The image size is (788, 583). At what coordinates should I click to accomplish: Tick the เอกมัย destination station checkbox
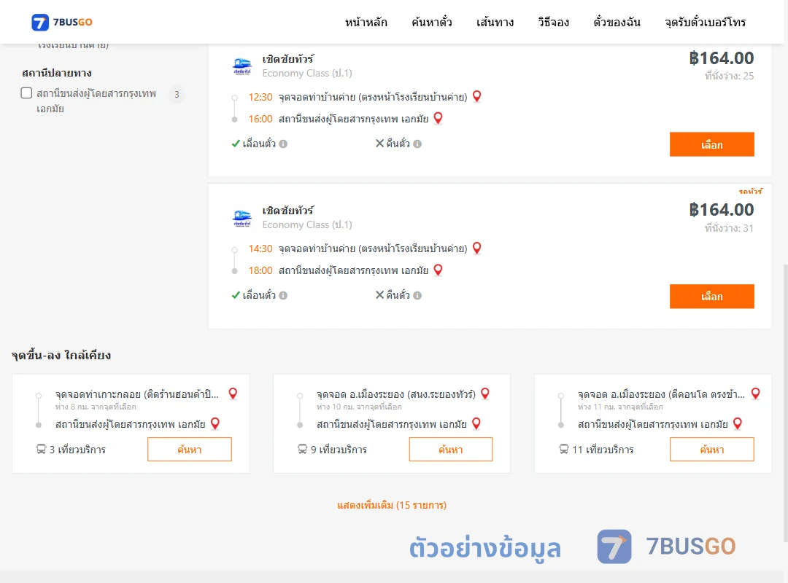click(x=27, y=93)
